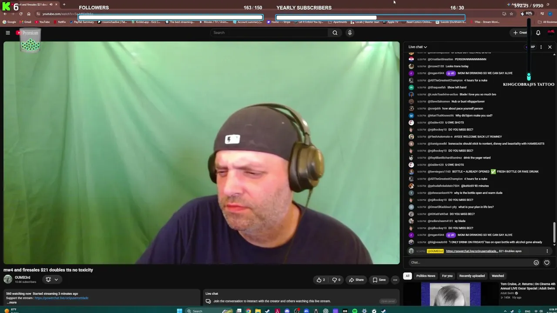Focus the YouTube search box
Screen dimensions: 557x313
tap(269, 33)
